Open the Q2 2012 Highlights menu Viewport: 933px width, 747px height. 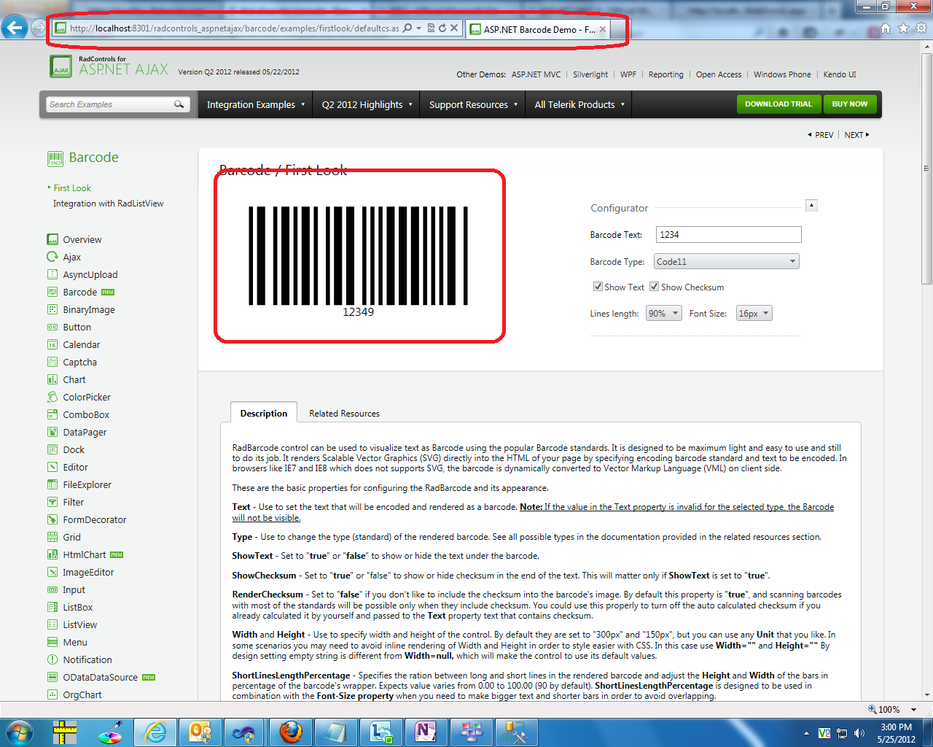(x=367, y=104)
